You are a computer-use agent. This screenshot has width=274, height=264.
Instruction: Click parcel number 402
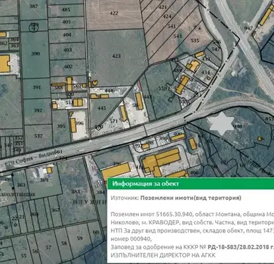point(68,67)
